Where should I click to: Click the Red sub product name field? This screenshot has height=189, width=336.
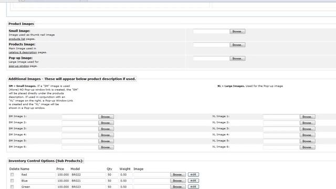pos(38,175)
